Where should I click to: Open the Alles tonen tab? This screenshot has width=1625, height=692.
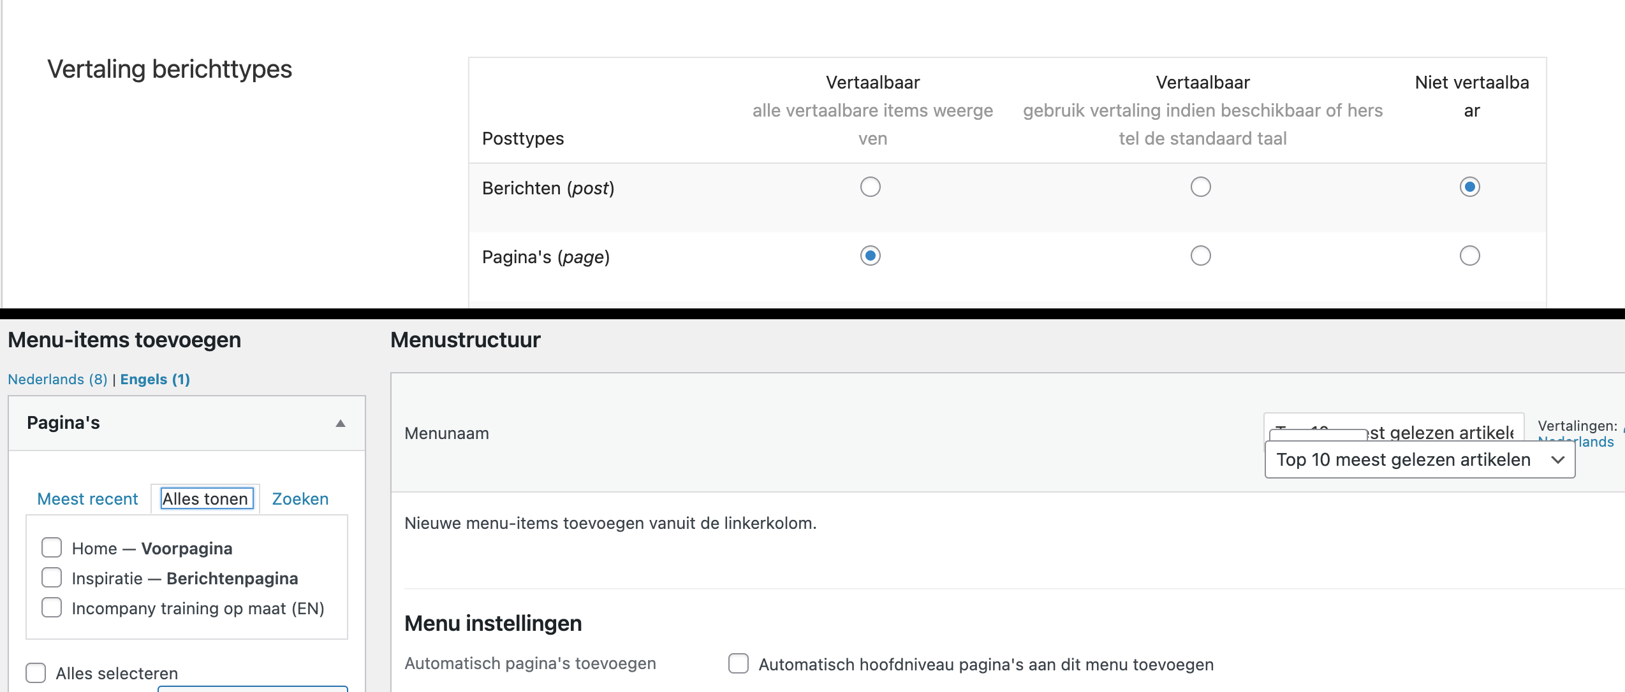pyautogui.click(x=205, y=499)
